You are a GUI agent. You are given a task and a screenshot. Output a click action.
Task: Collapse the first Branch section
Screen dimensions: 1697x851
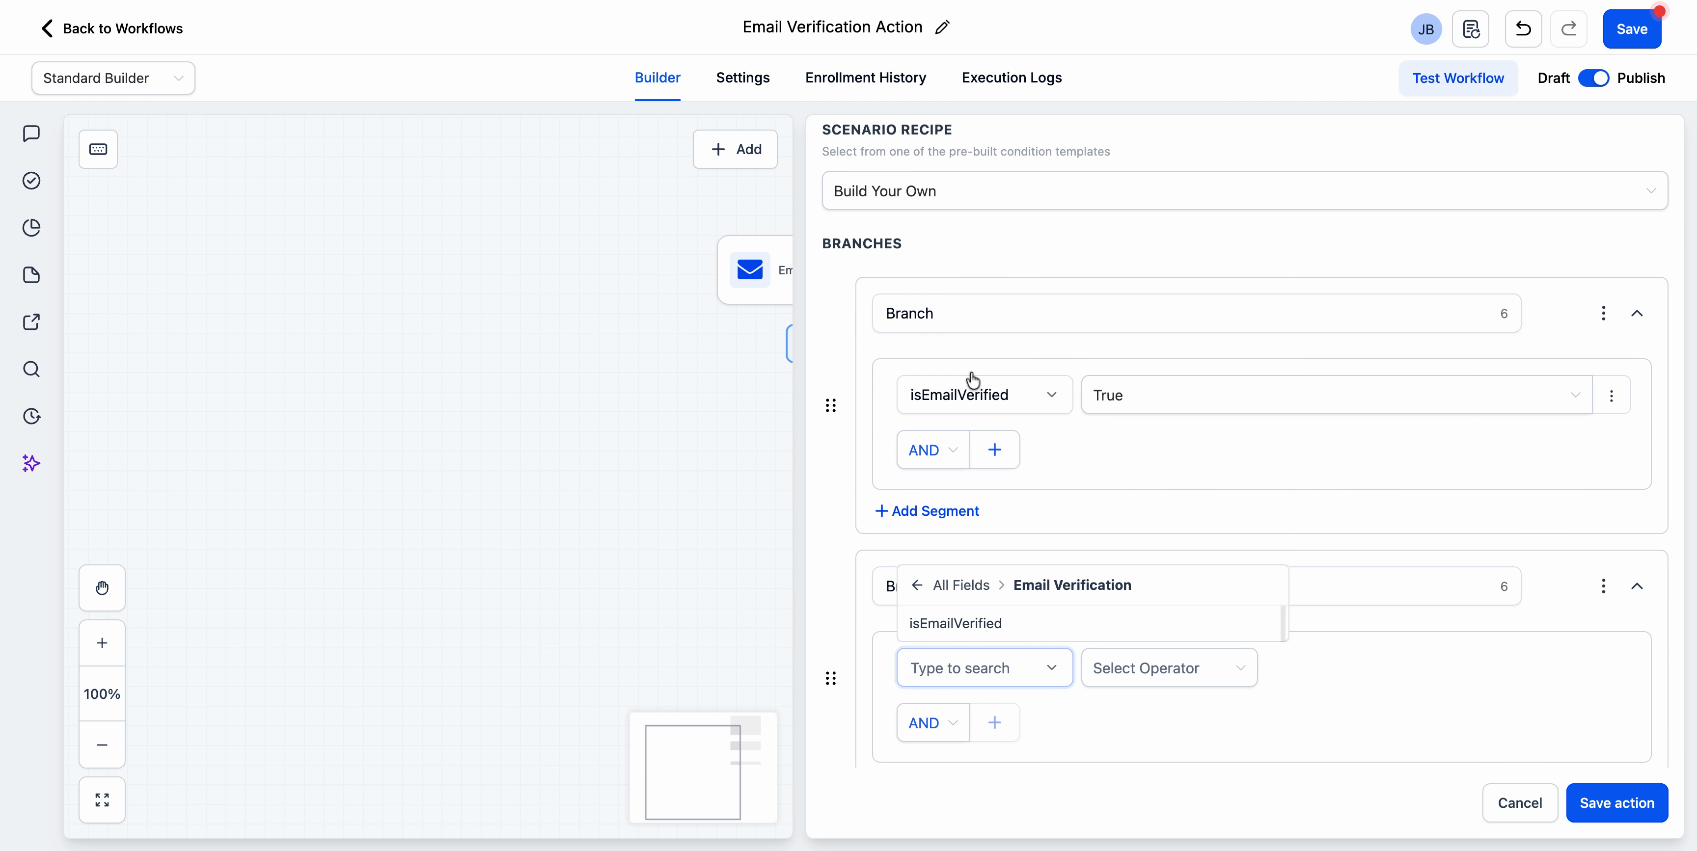tap(1638, 314)
